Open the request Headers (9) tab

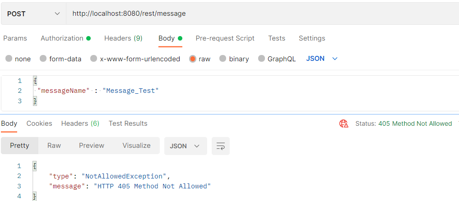(123, 38)
